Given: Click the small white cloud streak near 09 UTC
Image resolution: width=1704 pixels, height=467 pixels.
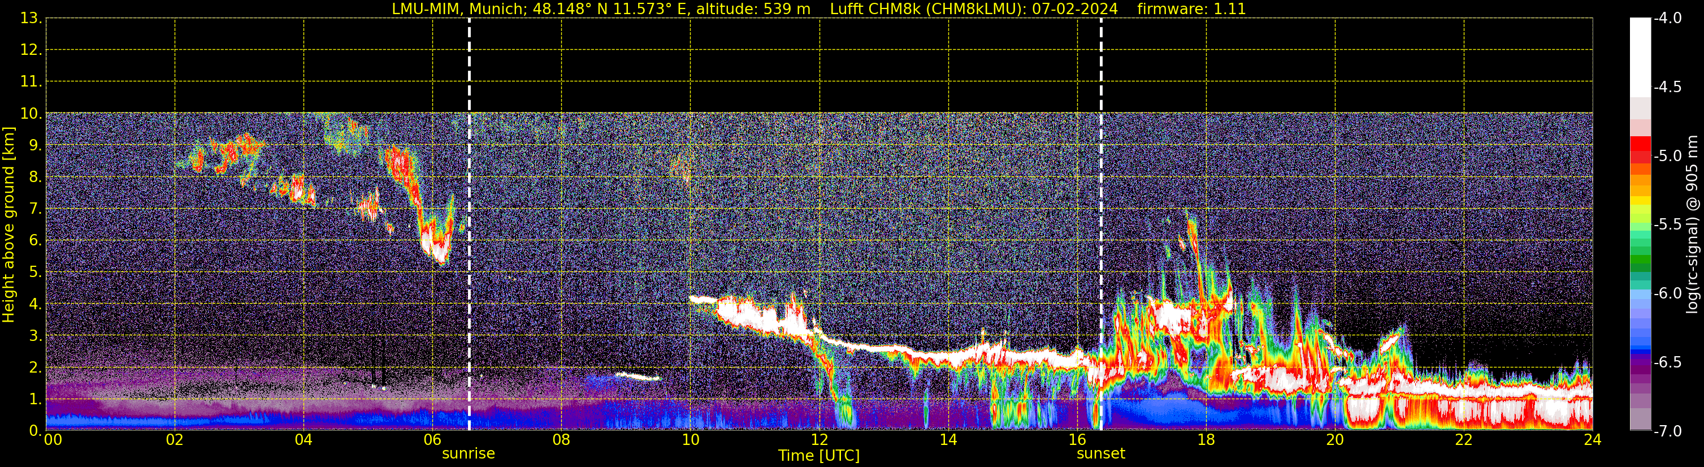Looking at the screenshot, I should [637, 377].
